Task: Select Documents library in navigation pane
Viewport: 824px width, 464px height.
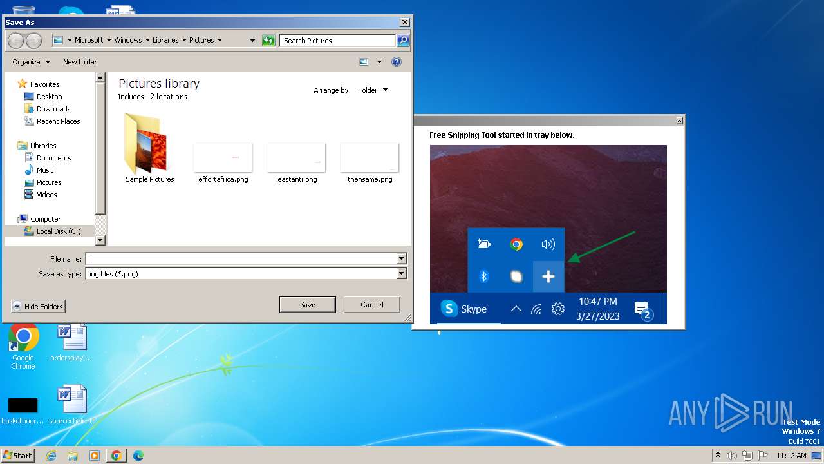Action: (x=53, y=158)
